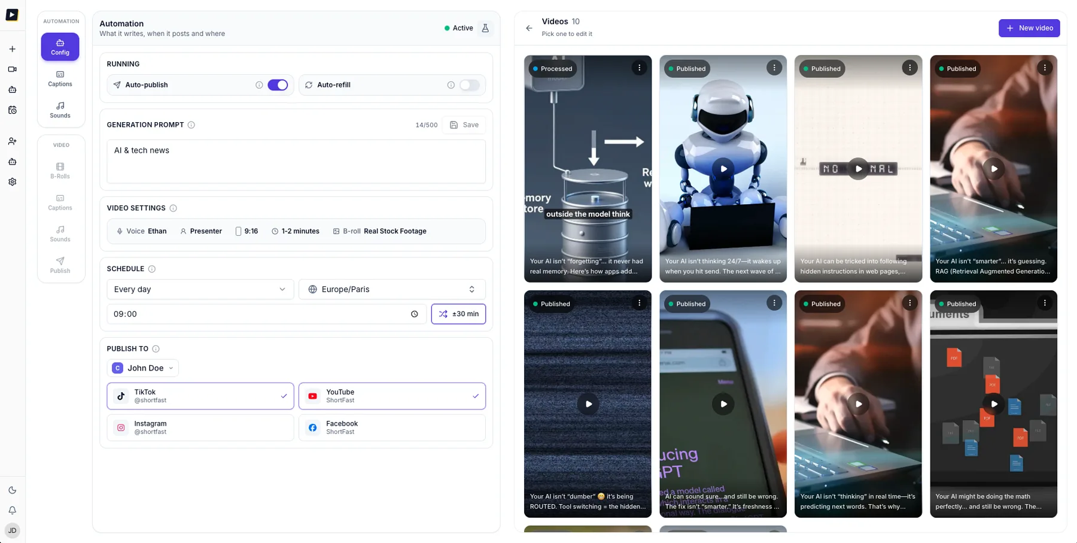
Task: Disable the Auto-publish switch
Action: (278, 85)
